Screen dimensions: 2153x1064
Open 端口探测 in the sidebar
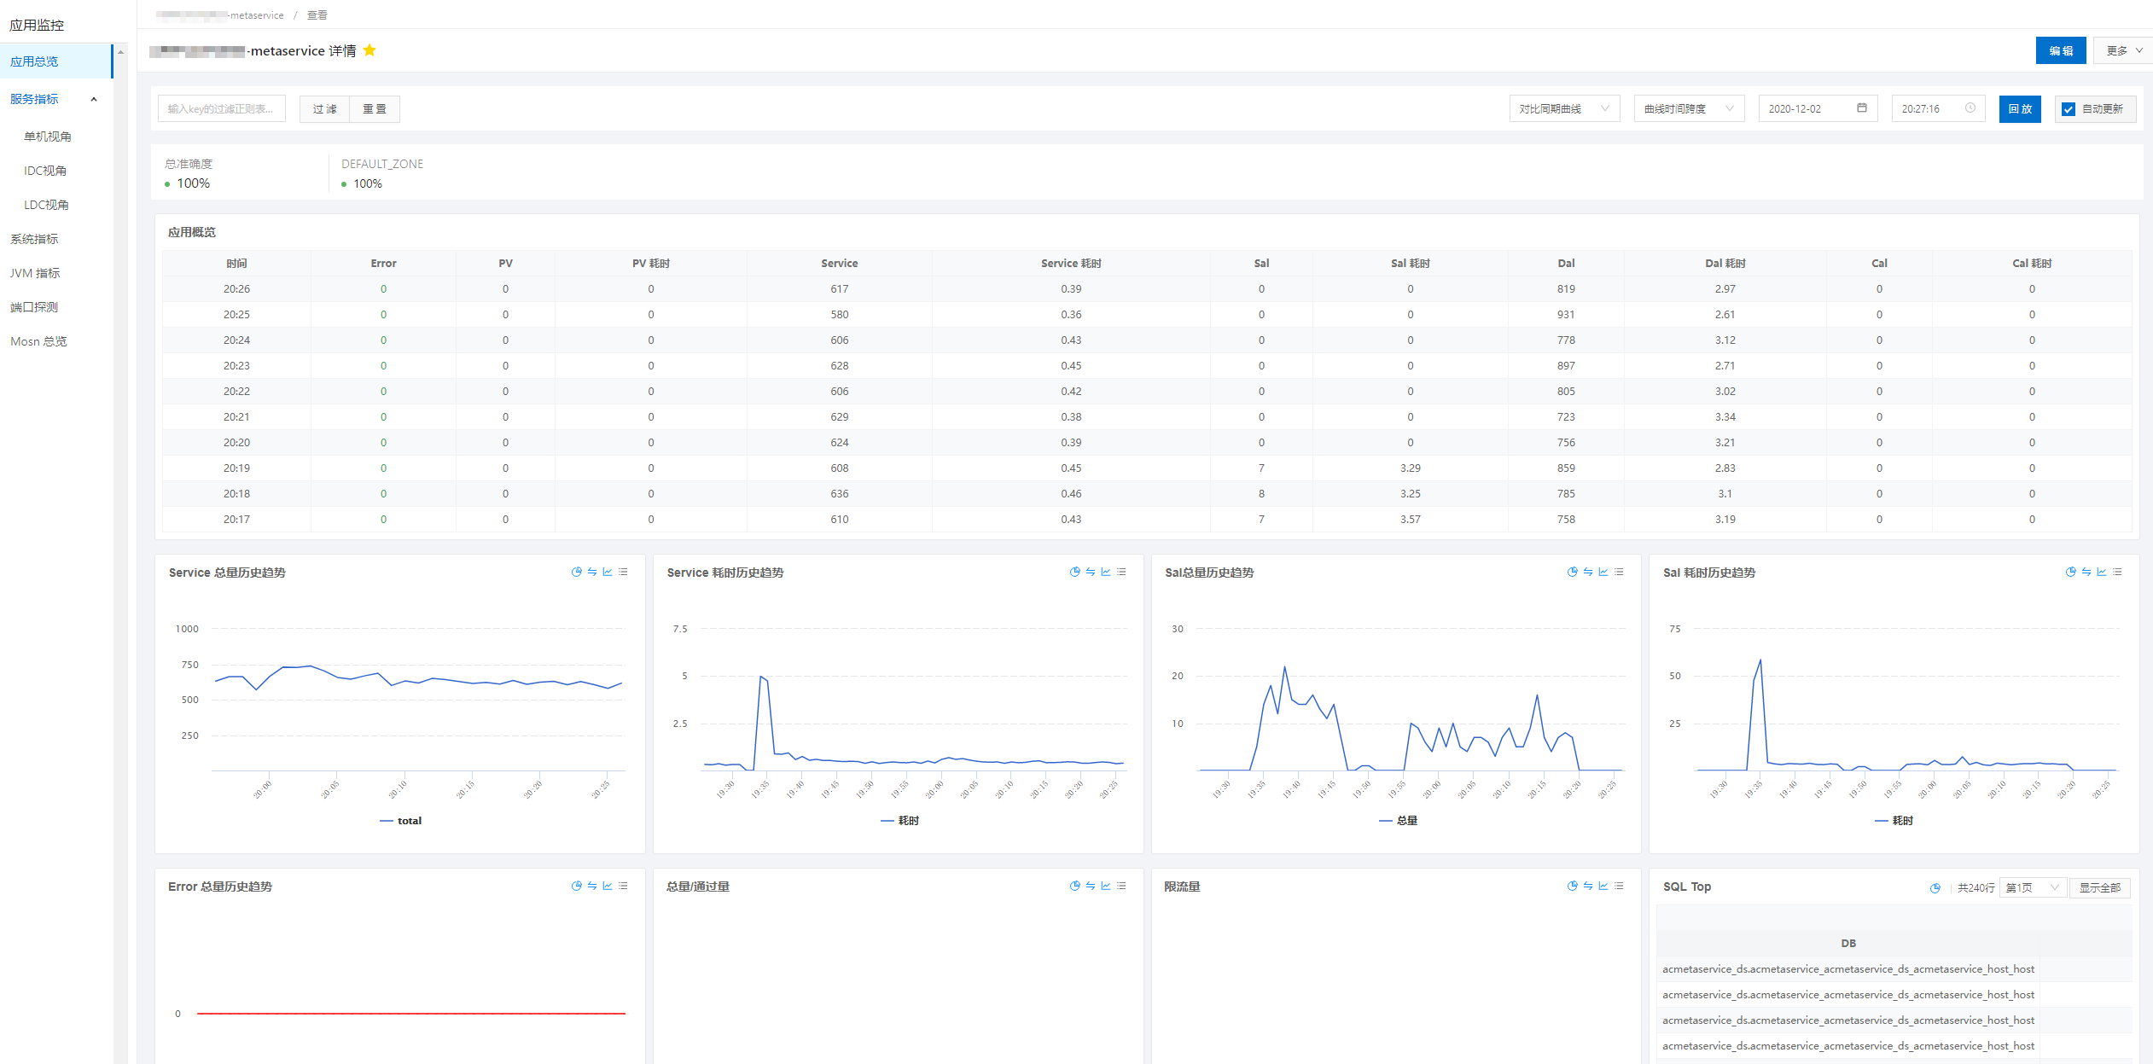[x=34, y=307]
